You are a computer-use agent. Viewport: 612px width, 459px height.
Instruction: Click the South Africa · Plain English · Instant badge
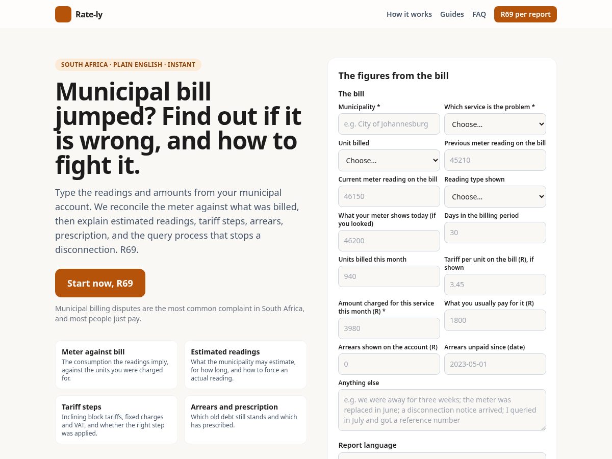128,65
